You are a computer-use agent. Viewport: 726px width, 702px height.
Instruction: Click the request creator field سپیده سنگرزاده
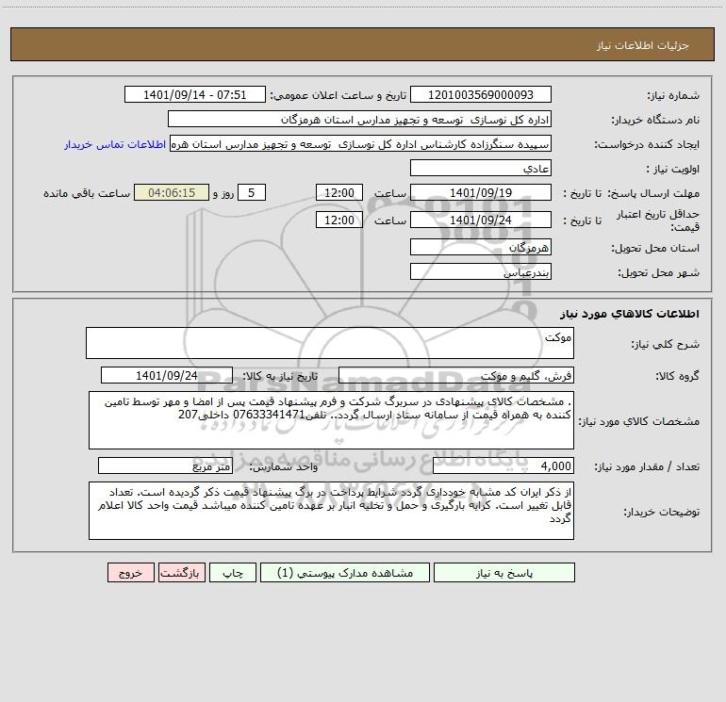click(361, 143)
